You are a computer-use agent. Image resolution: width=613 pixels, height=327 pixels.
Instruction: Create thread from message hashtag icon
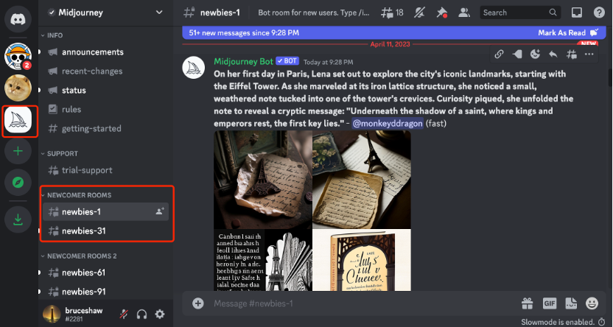click(x=572, y=54)
